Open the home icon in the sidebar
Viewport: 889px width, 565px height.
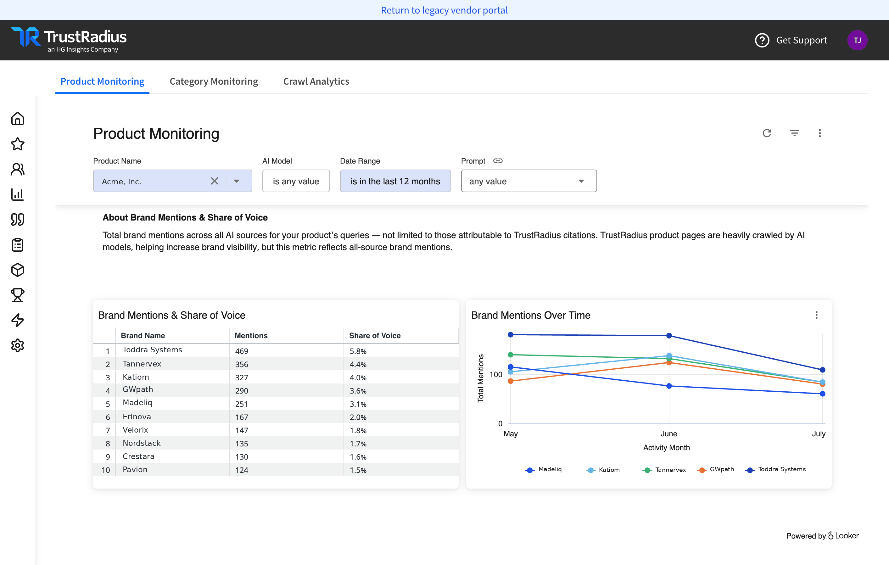point(17,119)
